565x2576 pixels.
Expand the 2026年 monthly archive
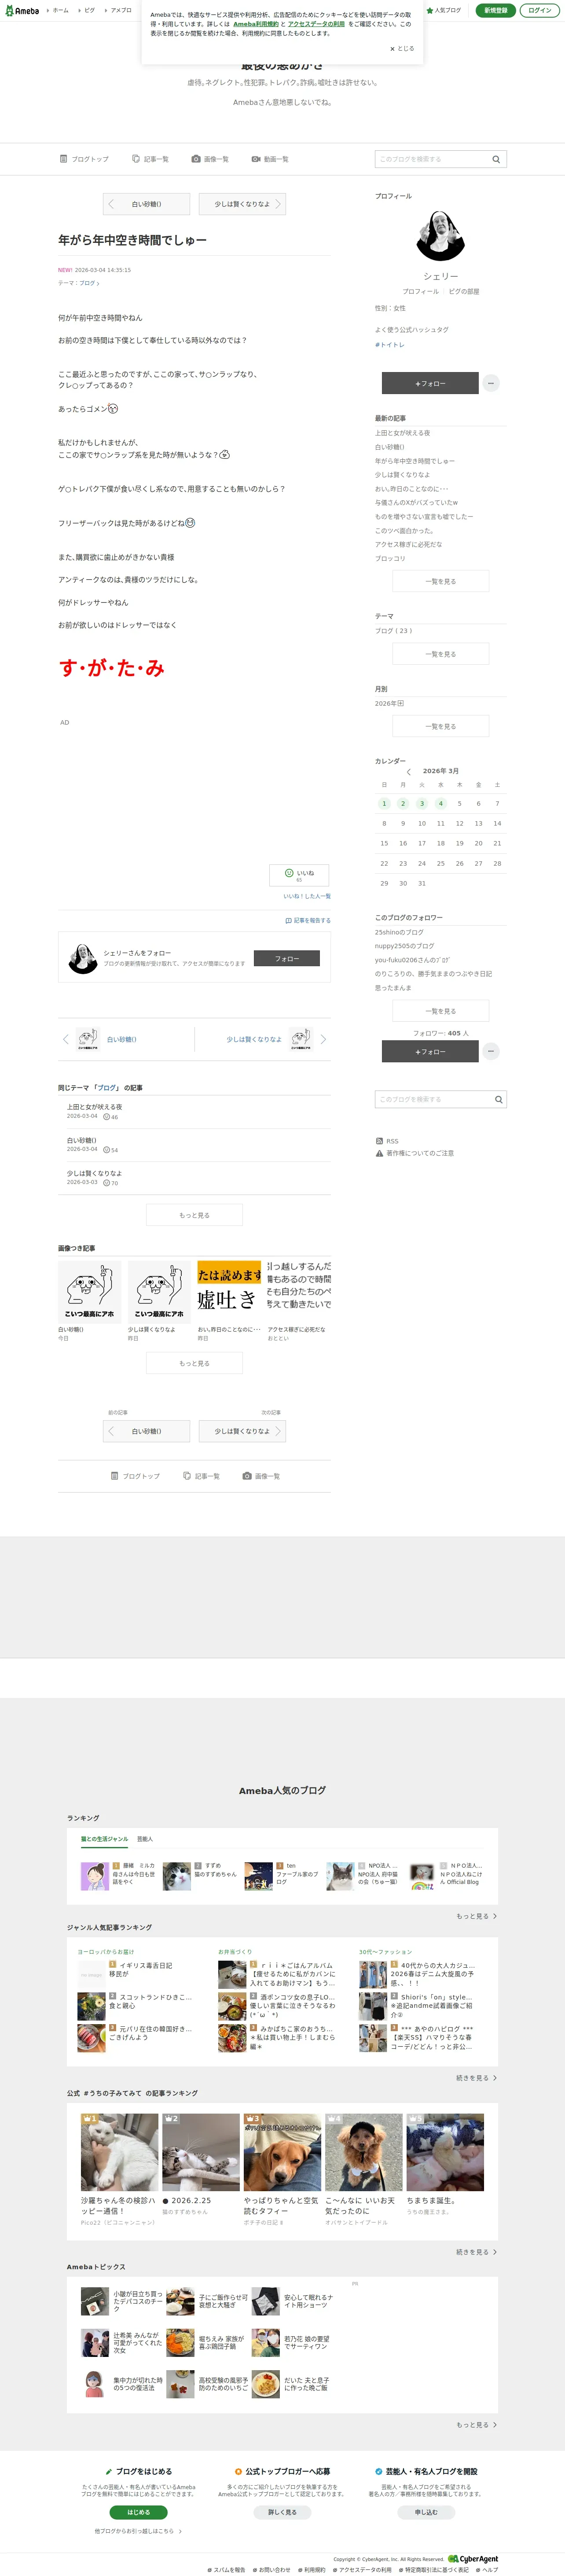coord(389,703)
